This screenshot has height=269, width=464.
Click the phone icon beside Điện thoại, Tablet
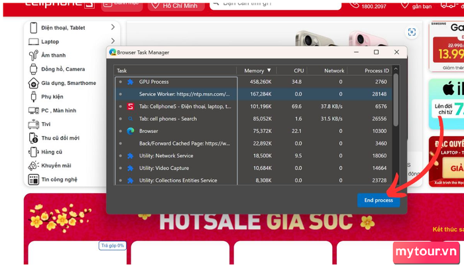pyautogui.click(x=33, y=28)
